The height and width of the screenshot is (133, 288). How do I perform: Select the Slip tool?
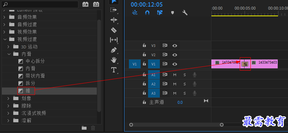coord(114,40)
